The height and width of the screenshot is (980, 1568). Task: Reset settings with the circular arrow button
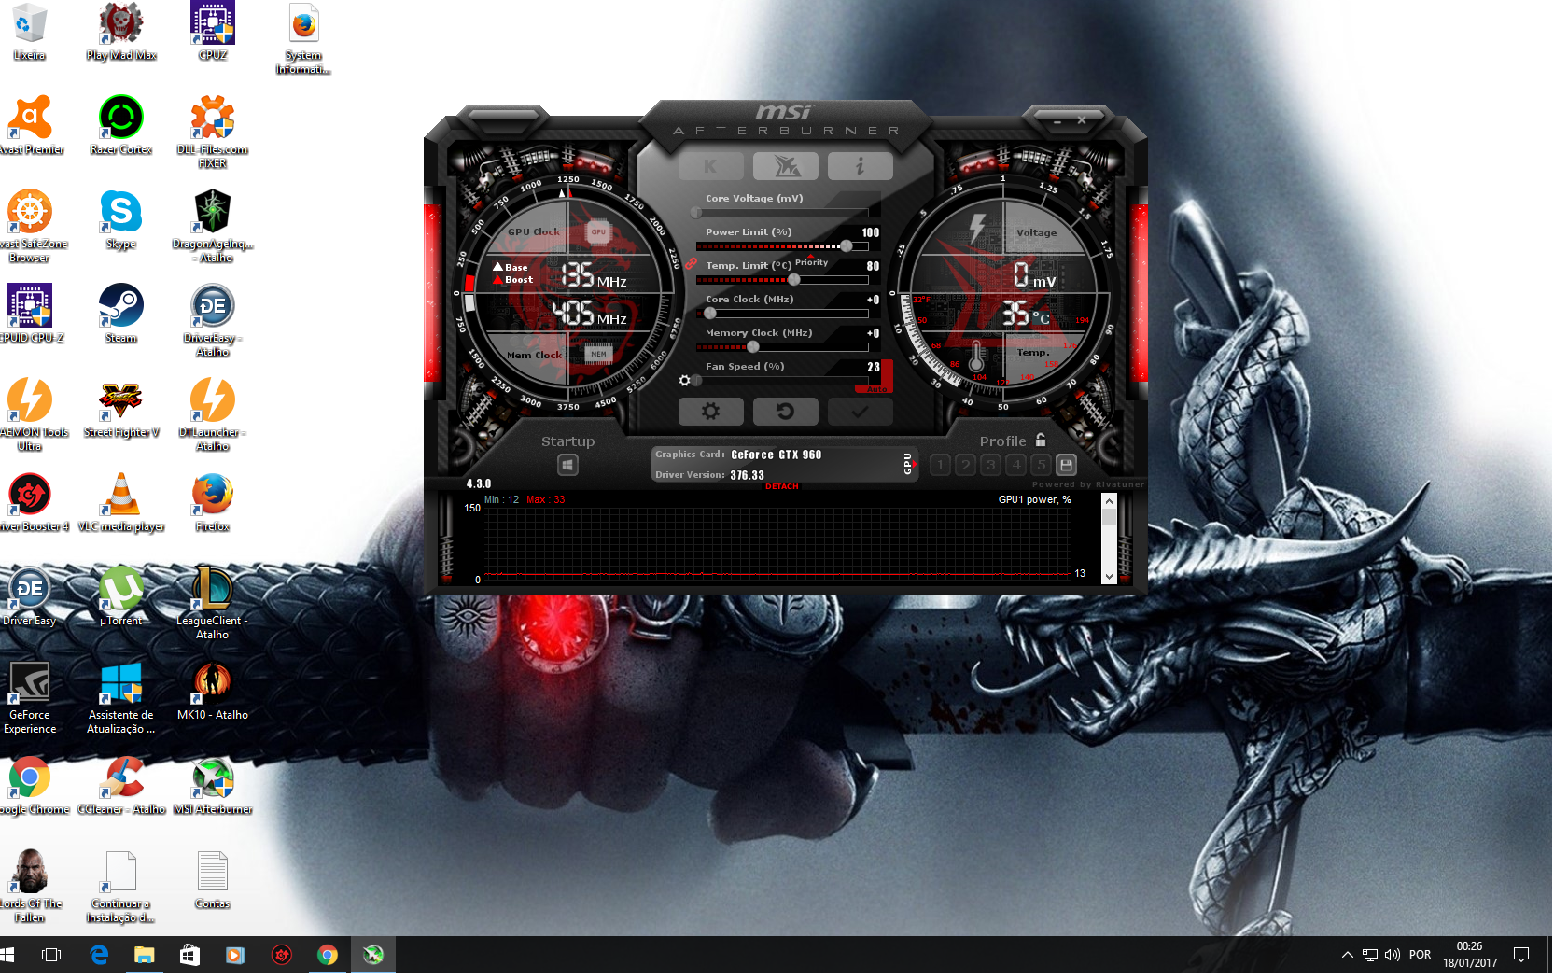[x=786, y=412]
